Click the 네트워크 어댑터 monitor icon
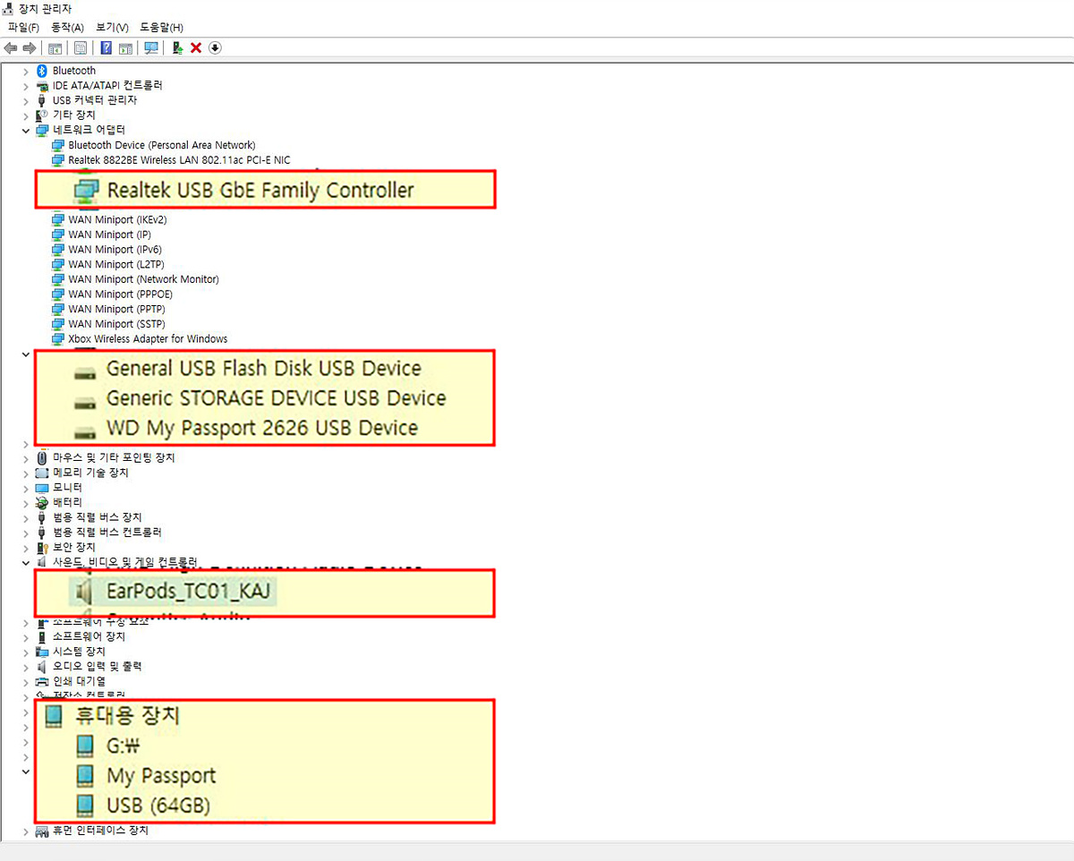 [x=41, y=130]
